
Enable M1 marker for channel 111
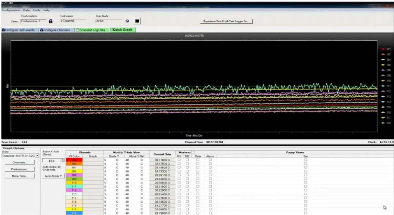point(179,187)
